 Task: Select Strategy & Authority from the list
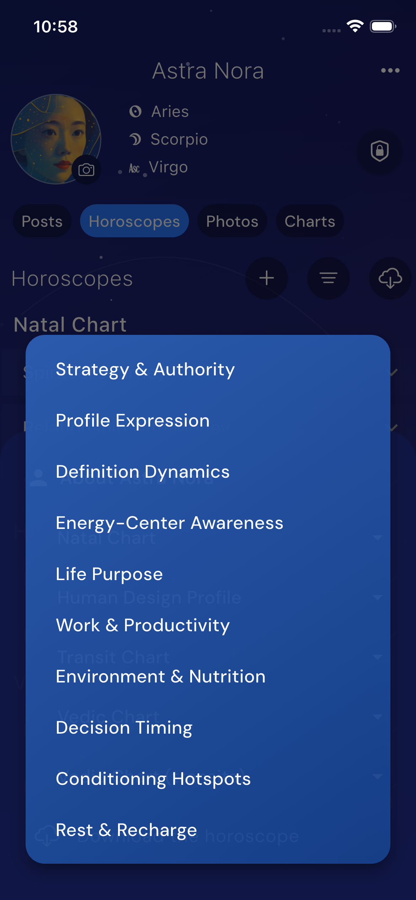coord(145,369)
